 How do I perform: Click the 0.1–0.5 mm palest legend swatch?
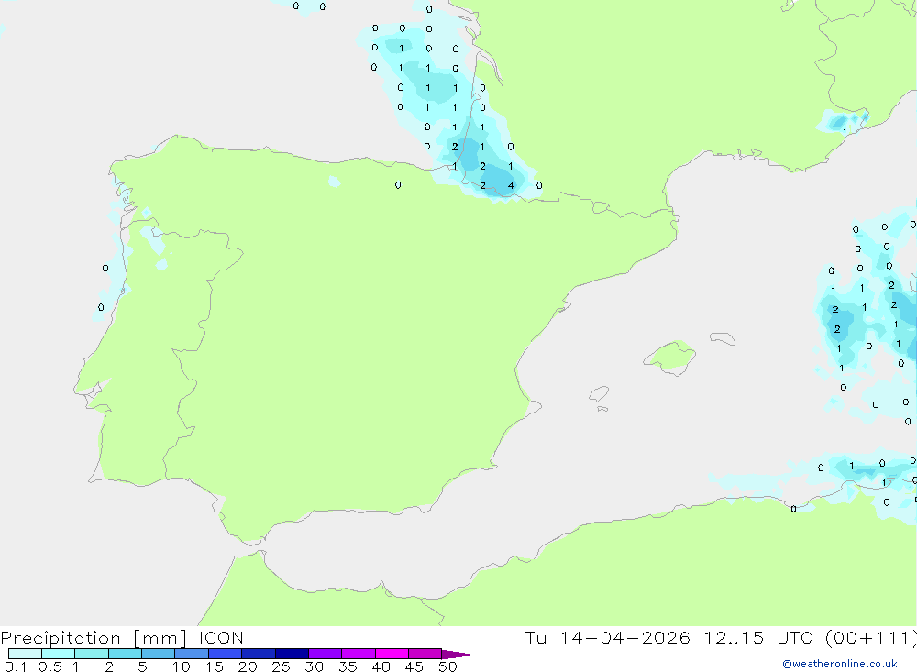25,654
